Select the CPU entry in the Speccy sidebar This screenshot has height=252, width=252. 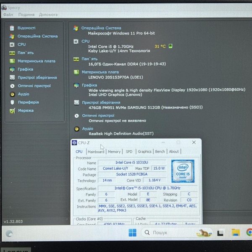[x=22, y=45]
